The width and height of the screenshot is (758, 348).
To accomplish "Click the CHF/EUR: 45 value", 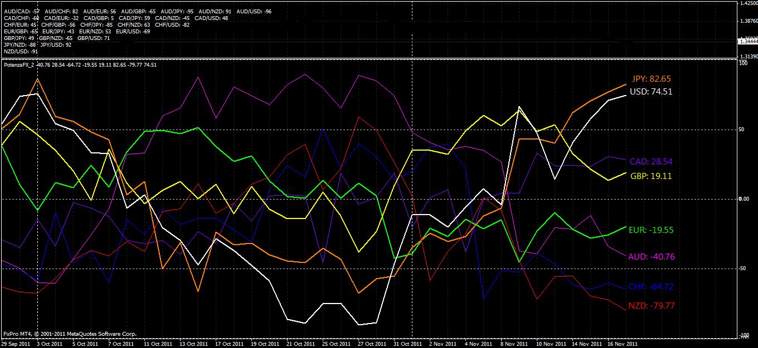I will pos(21,24).
